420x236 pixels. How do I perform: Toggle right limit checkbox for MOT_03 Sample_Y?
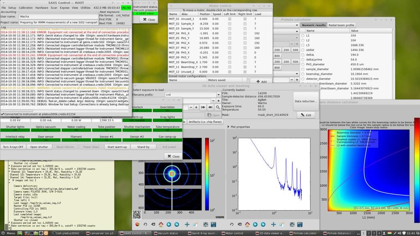tap(245, 29)
